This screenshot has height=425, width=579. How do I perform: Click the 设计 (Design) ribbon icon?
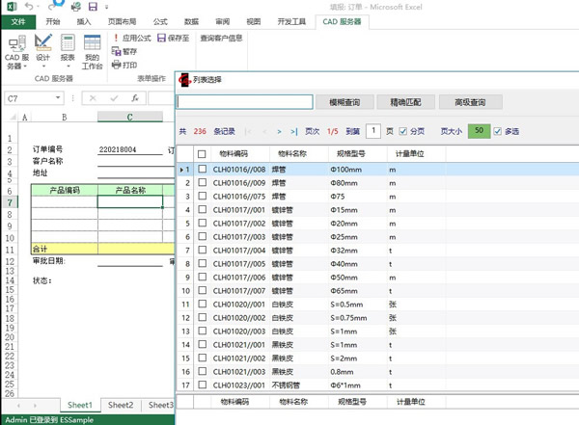[x=42, y=48]
